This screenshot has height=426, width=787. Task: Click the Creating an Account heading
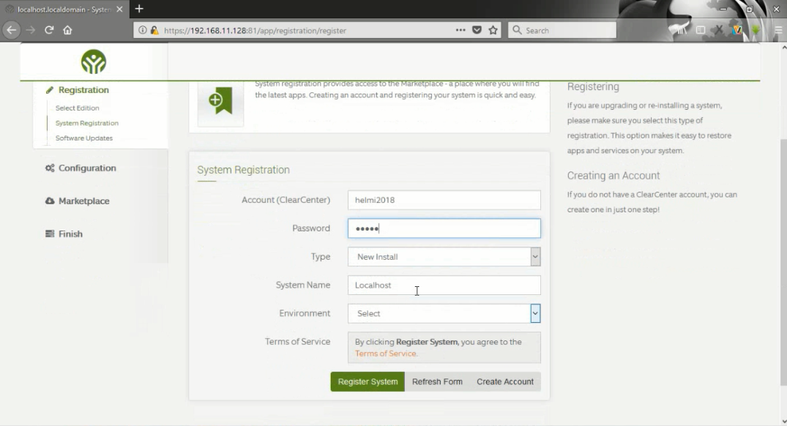point(613,176)
